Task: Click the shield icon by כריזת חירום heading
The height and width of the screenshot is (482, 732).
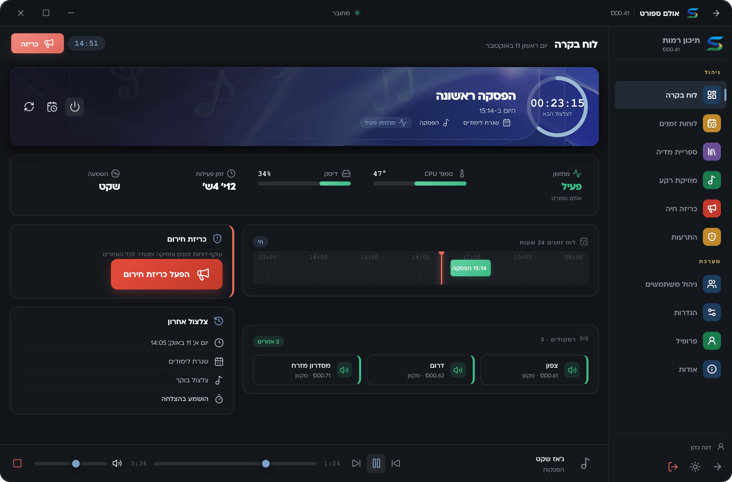Action: point(217,239)
